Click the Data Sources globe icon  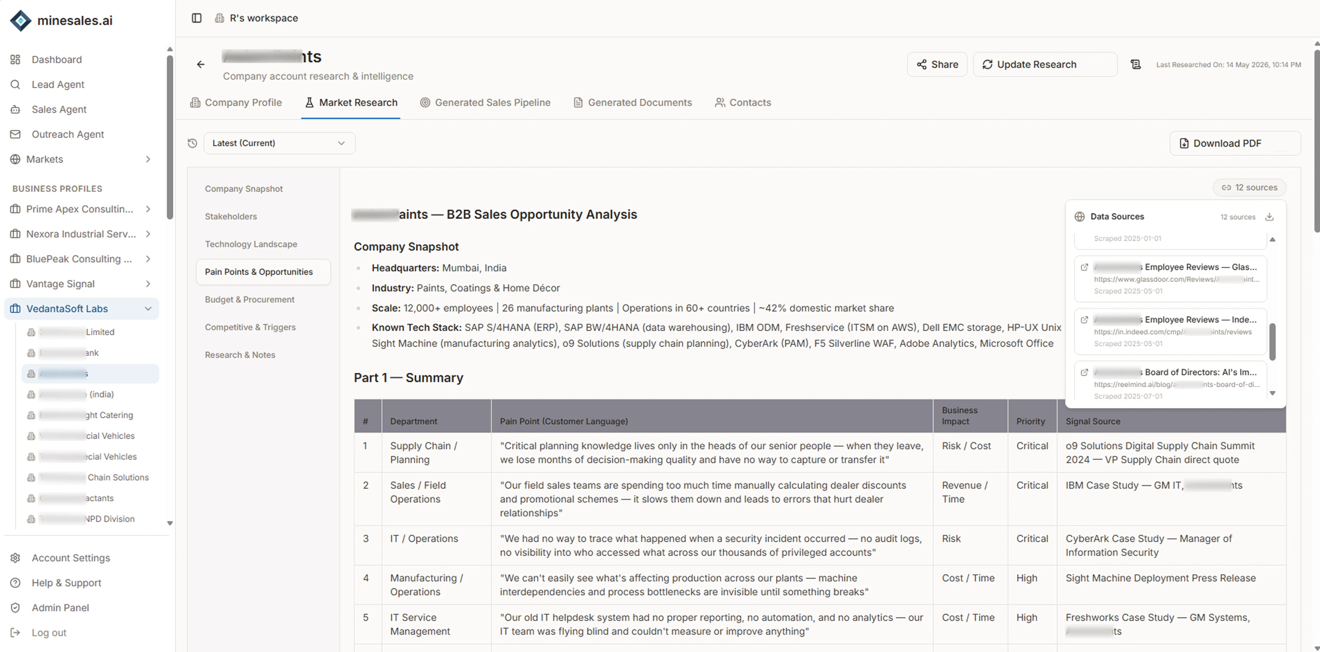point(1080,217)
